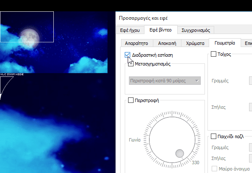Enable the Μετασχηματισμός checkbox

coord(131,64)
